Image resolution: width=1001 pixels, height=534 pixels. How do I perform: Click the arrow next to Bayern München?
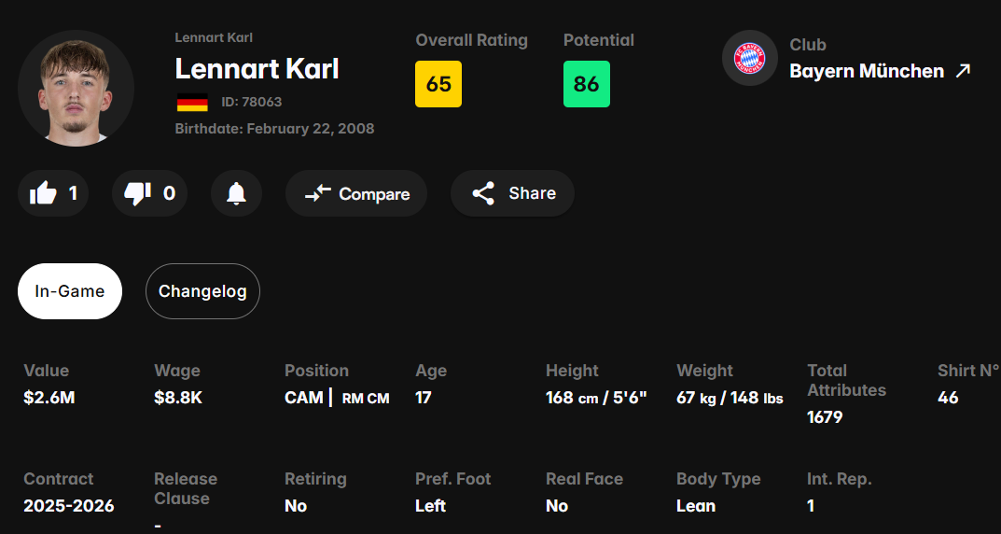(963, 71)
